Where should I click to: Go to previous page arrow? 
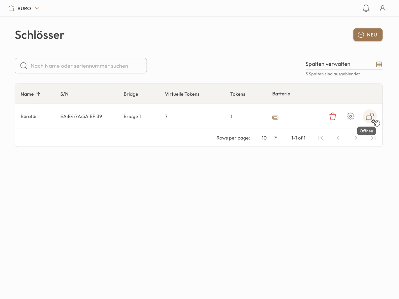click(x=338, y=138)
